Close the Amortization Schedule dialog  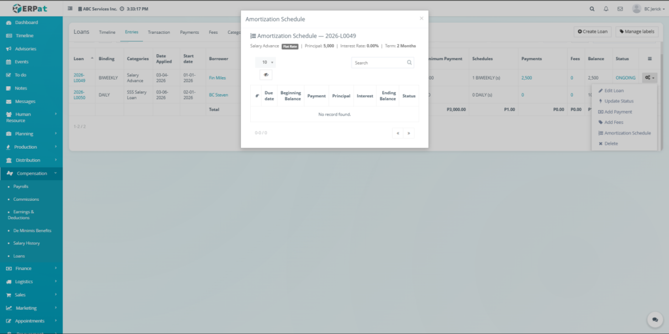(421, 19)
